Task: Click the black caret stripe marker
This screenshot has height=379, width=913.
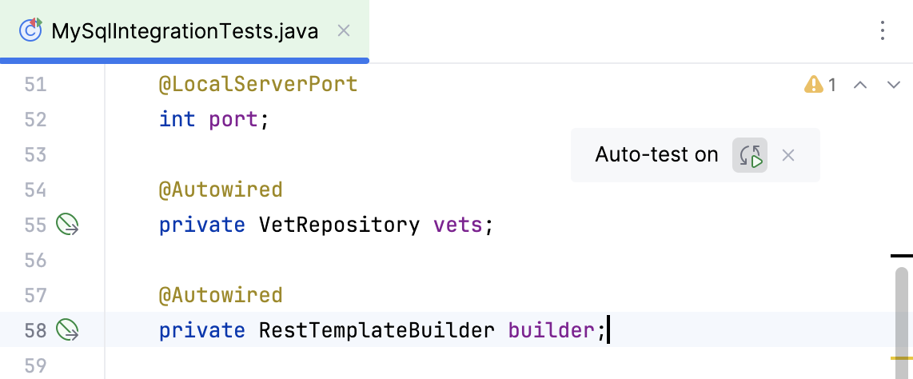Action: pyautogui.click(x=902, y=256)
